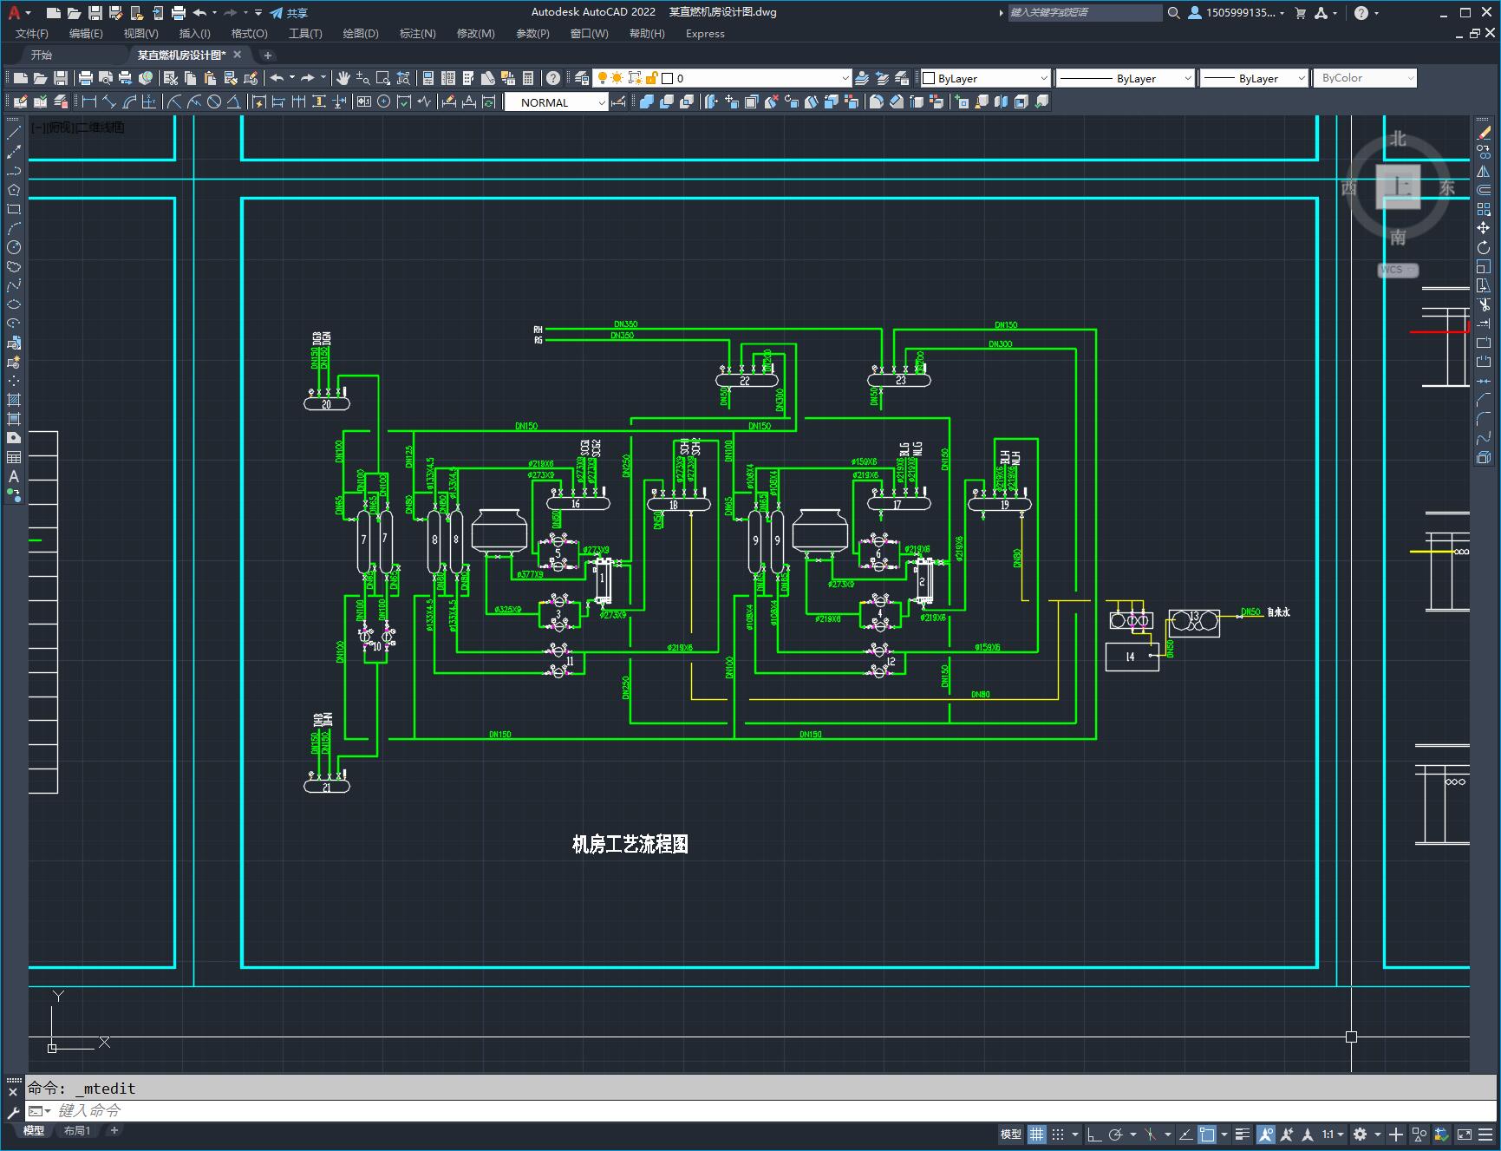Toggle polar tracking in status bar

tap(1116, 1134)
